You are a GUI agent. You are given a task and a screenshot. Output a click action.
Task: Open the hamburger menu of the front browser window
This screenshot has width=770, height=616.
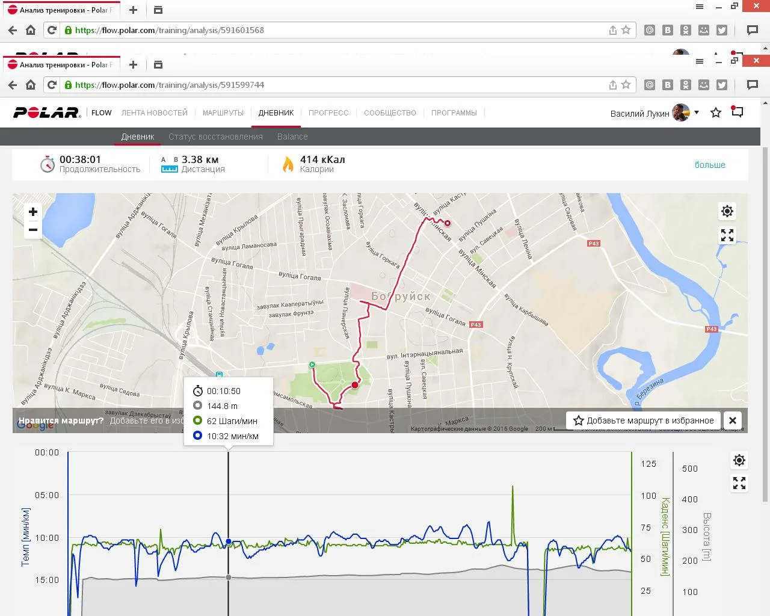(699, 61)
